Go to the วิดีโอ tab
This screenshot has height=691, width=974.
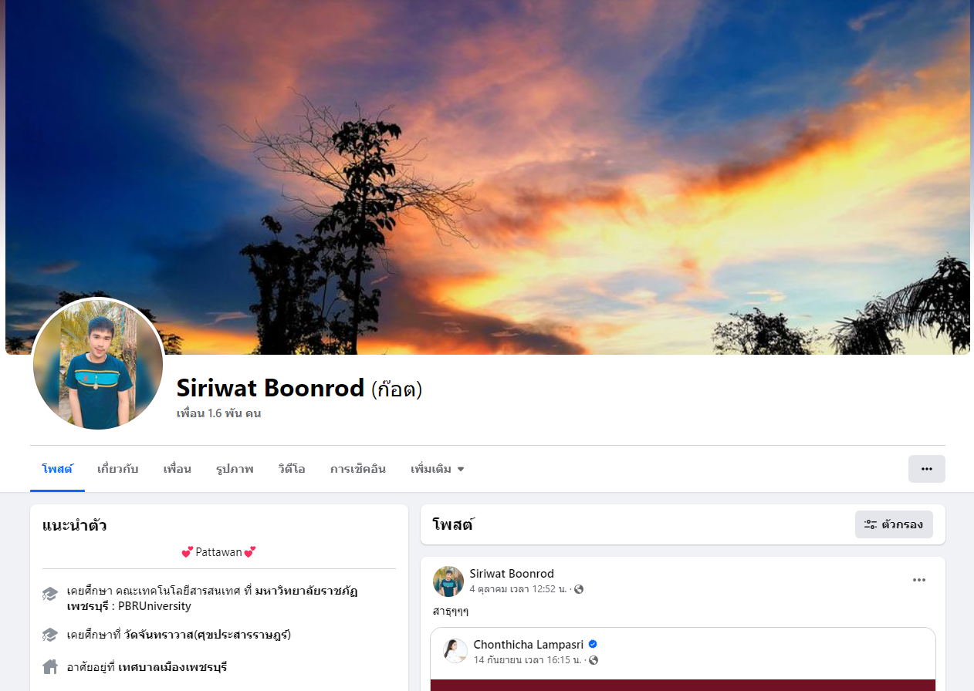point(292,469)
